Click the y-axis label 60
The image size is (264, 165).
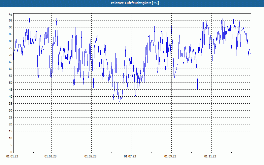coord(11,69)
